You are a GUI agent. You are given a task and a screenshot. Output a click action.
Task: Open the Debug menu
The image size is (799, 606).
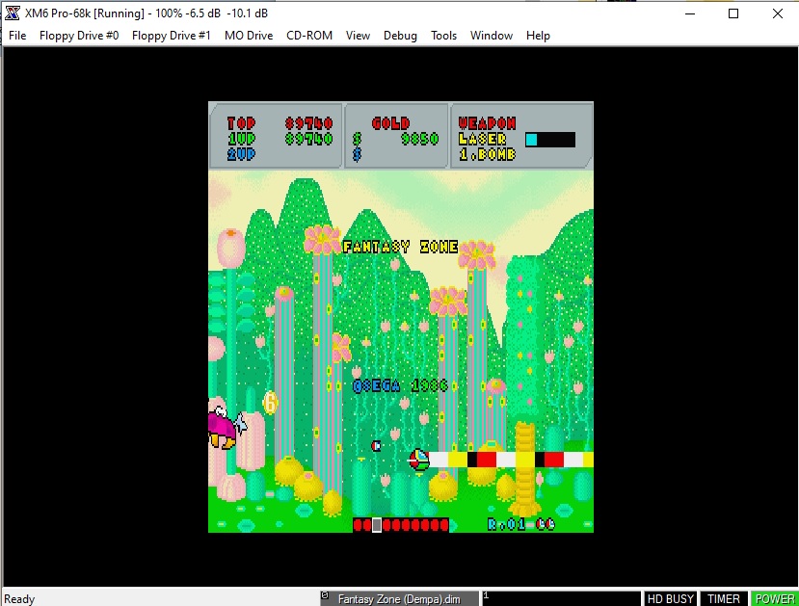[400, 36]
